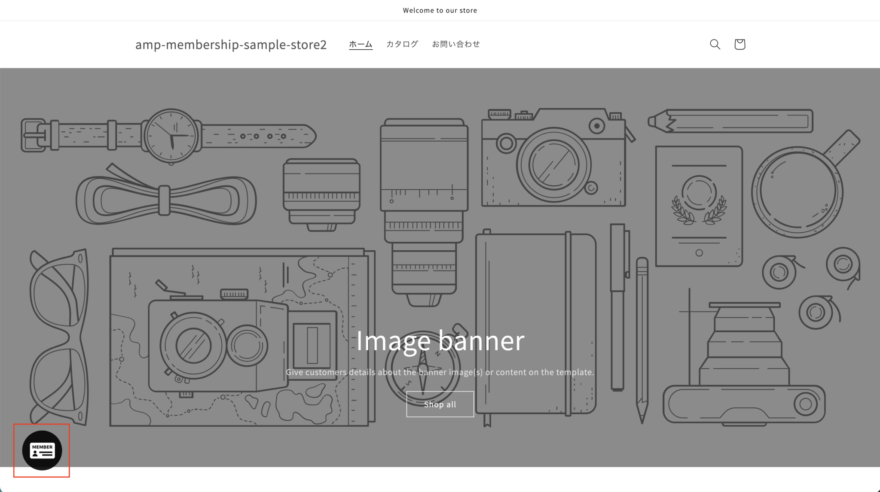This screenshot has height=492, width=880.
Task: Click the banner description text line
Action: point(440,372)
